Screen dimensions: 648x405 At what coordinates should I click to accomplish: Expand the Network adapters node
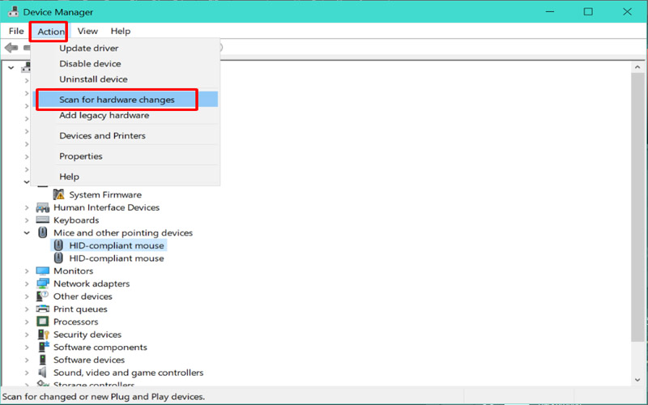coord(27,284)
